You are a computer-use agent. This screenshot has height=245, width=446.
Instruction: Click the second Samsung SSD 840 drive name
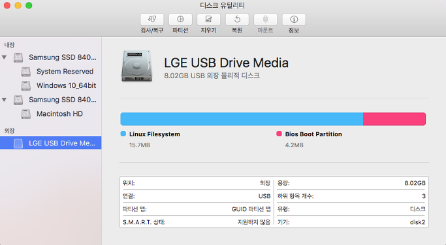coord(63,100)
